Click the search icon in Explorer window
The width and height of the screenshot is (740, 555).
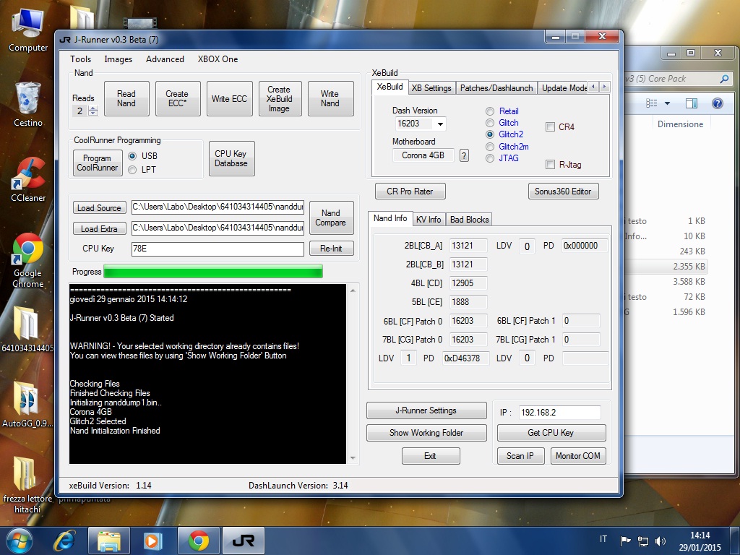724,79
